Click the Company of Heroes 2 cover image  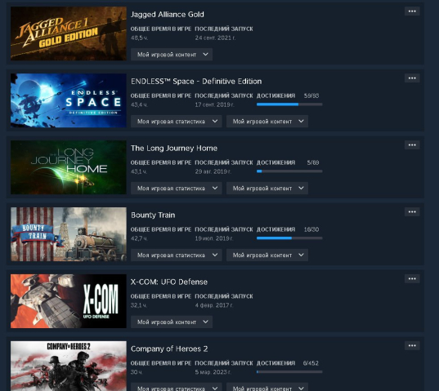pos(69,366)
